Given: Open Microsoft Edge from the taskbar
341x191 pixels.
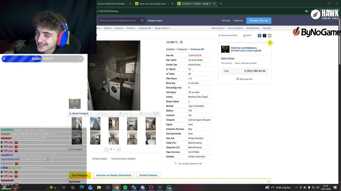Looking at the screenshot, I should (82, 188).
